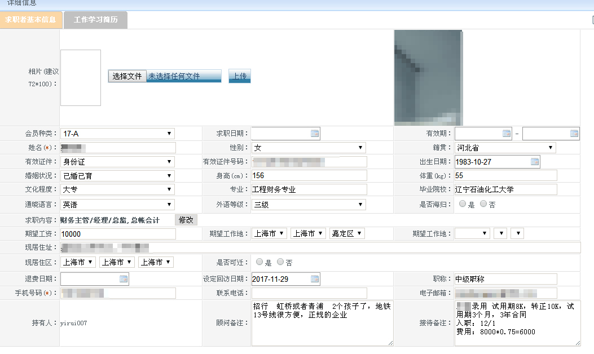Open calendar icon for 退费日期
This screenshot has width=594, height=354.
[x=124, y=279]
